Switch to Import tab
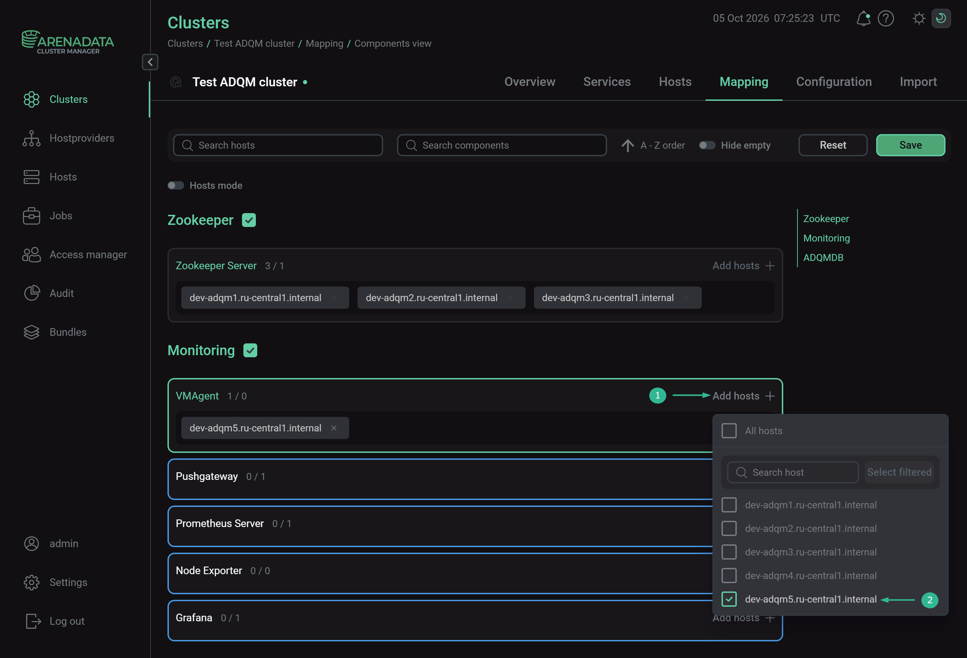The image size is (967, 658). tap(918, 82)
